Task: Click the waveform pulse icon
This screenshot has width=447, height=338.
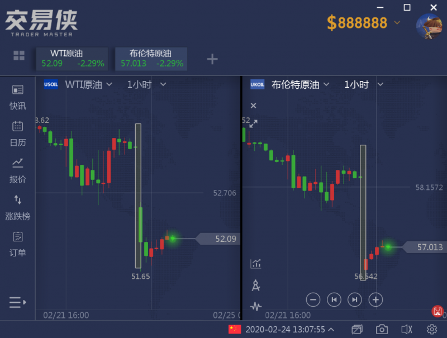Action: click(x=256, y=306)
